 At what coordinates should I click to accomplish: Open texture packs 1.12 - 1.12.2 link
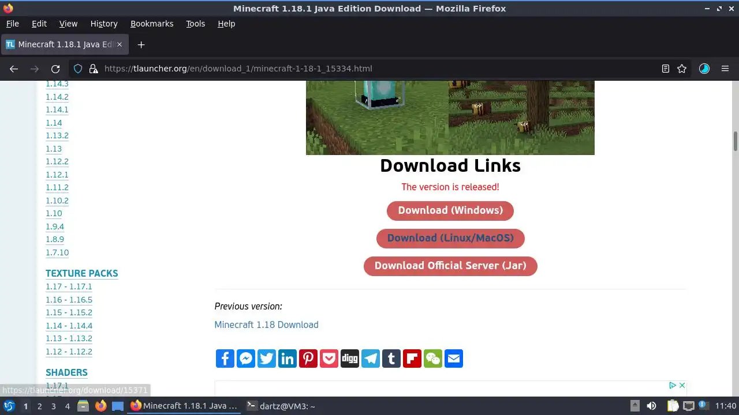click(x=69, y=352)
